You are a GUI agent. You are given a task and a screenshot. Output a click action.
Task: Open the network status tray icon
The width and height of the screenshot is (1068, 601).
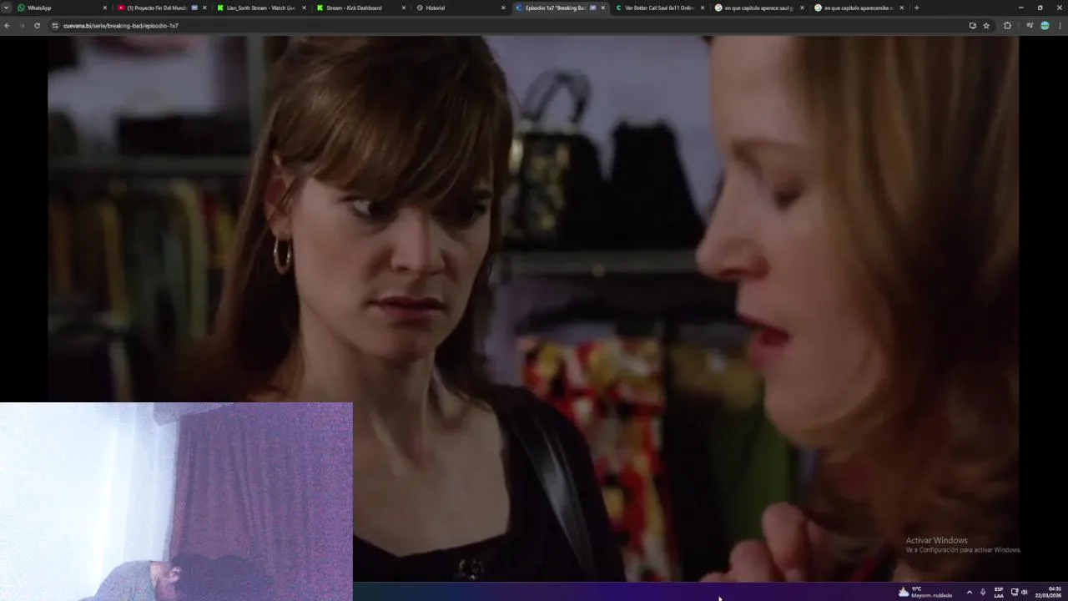coord(1015,592)
